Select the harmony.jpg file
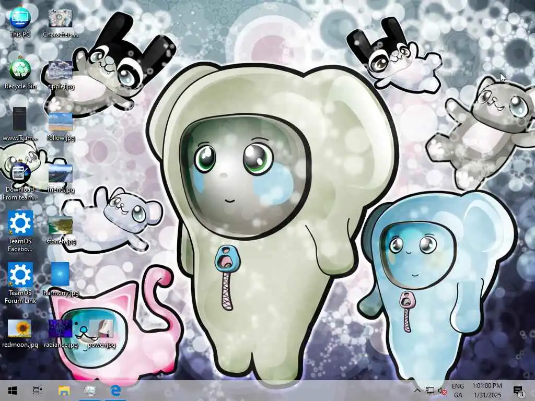Image resolution: width=535 pixels, height=401 pixels. pos(61,280)
